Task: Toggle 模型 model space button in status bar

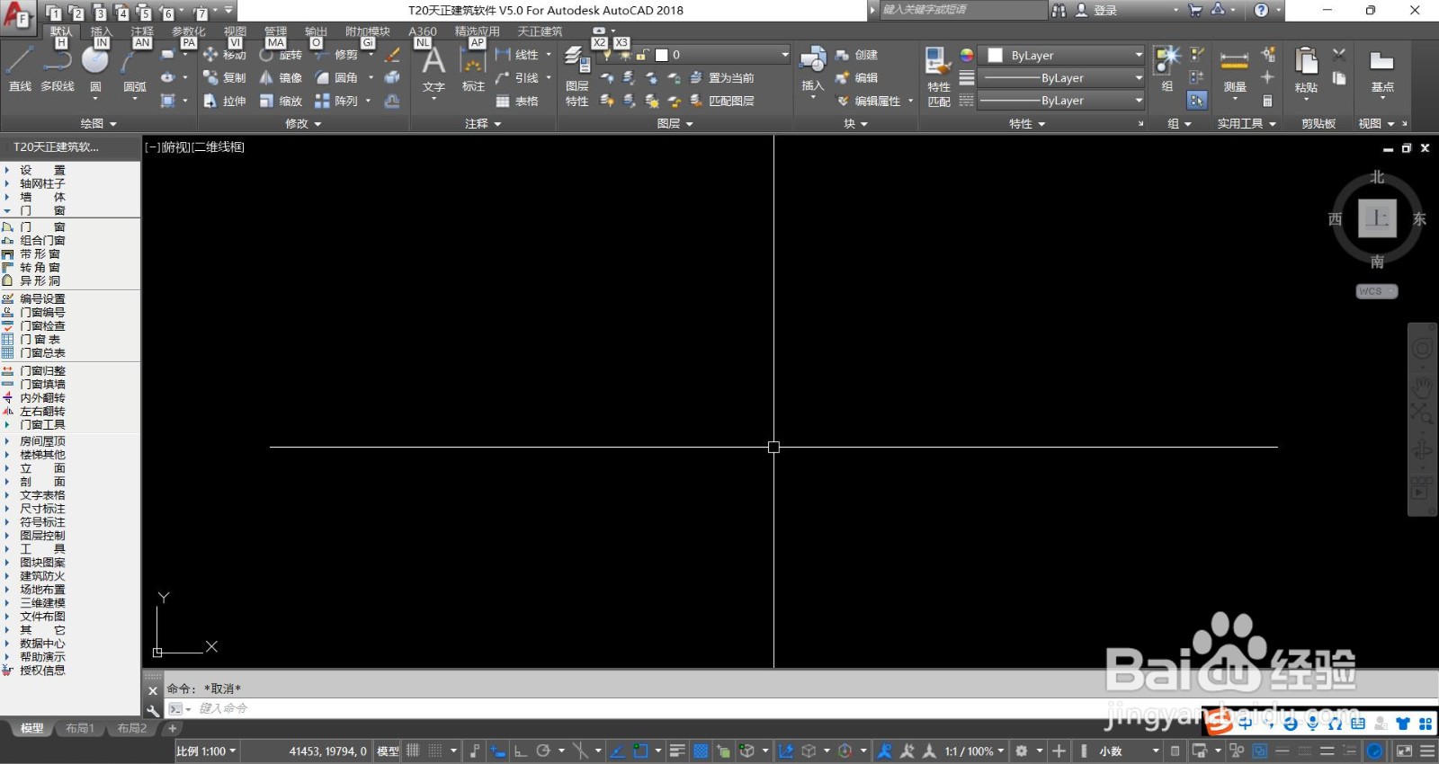Action: 389,751
